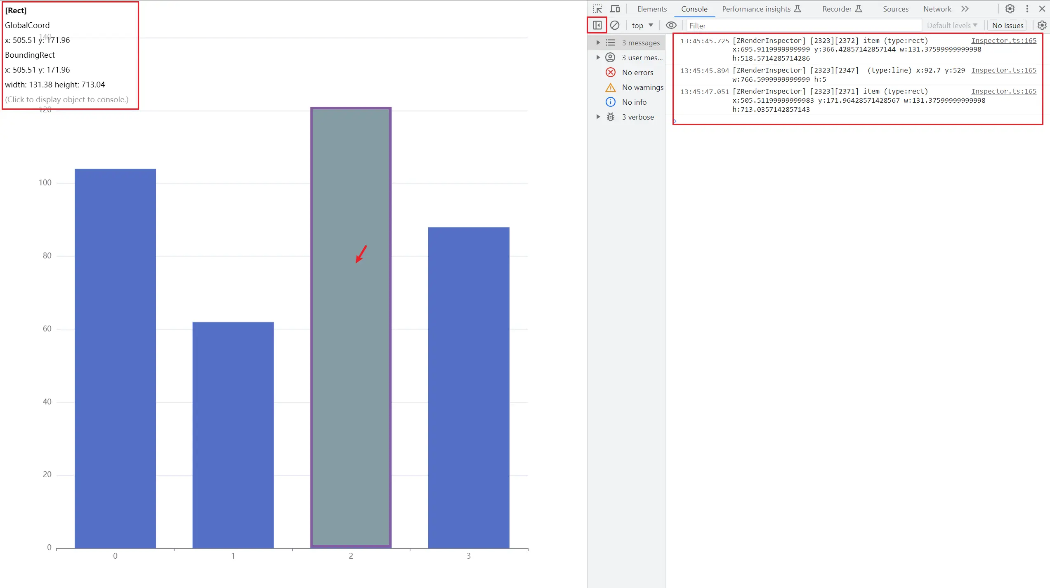The width and height of the screenshot is (1050, 588).
Task: Click the verbose bug icon
Action: [610, 117]
